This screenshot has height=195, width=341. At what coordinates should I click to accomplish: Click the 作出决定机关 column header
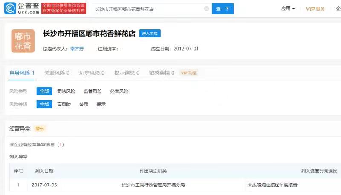point(153,171)
